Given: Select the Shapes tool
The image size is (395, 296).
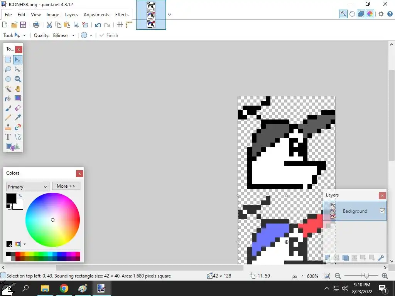Looking at the screenshot, I should 13,146.
